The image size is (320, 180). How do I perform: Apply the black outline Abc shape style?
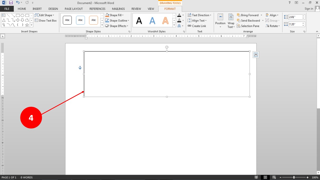pos(67,20)
